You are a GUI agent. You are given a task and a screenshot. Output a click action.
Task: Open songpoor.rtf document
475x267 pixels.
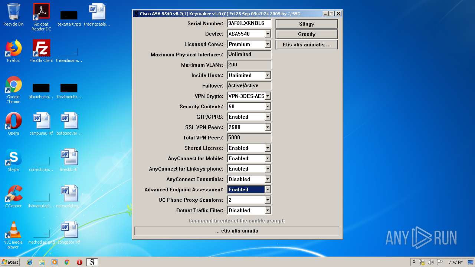[69, 233]
